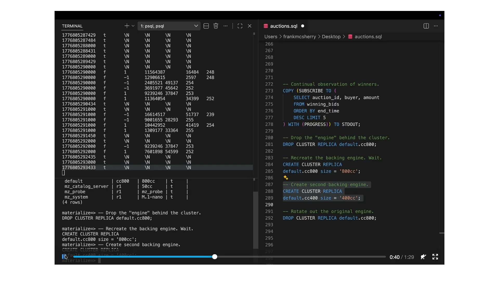Maximize the terminal panel size
Image resolution: width=499 pixels, height=281 pixels.
tap(240, 26)
